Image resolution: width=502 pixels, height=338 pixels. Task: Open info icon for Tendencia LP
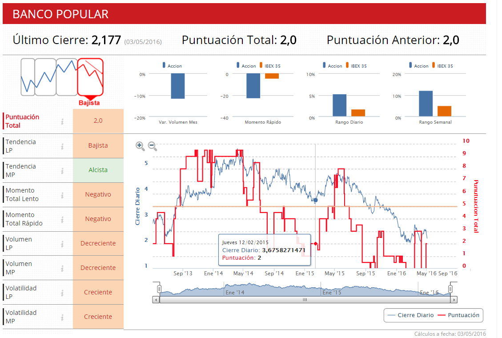click(x=62, y=146)
